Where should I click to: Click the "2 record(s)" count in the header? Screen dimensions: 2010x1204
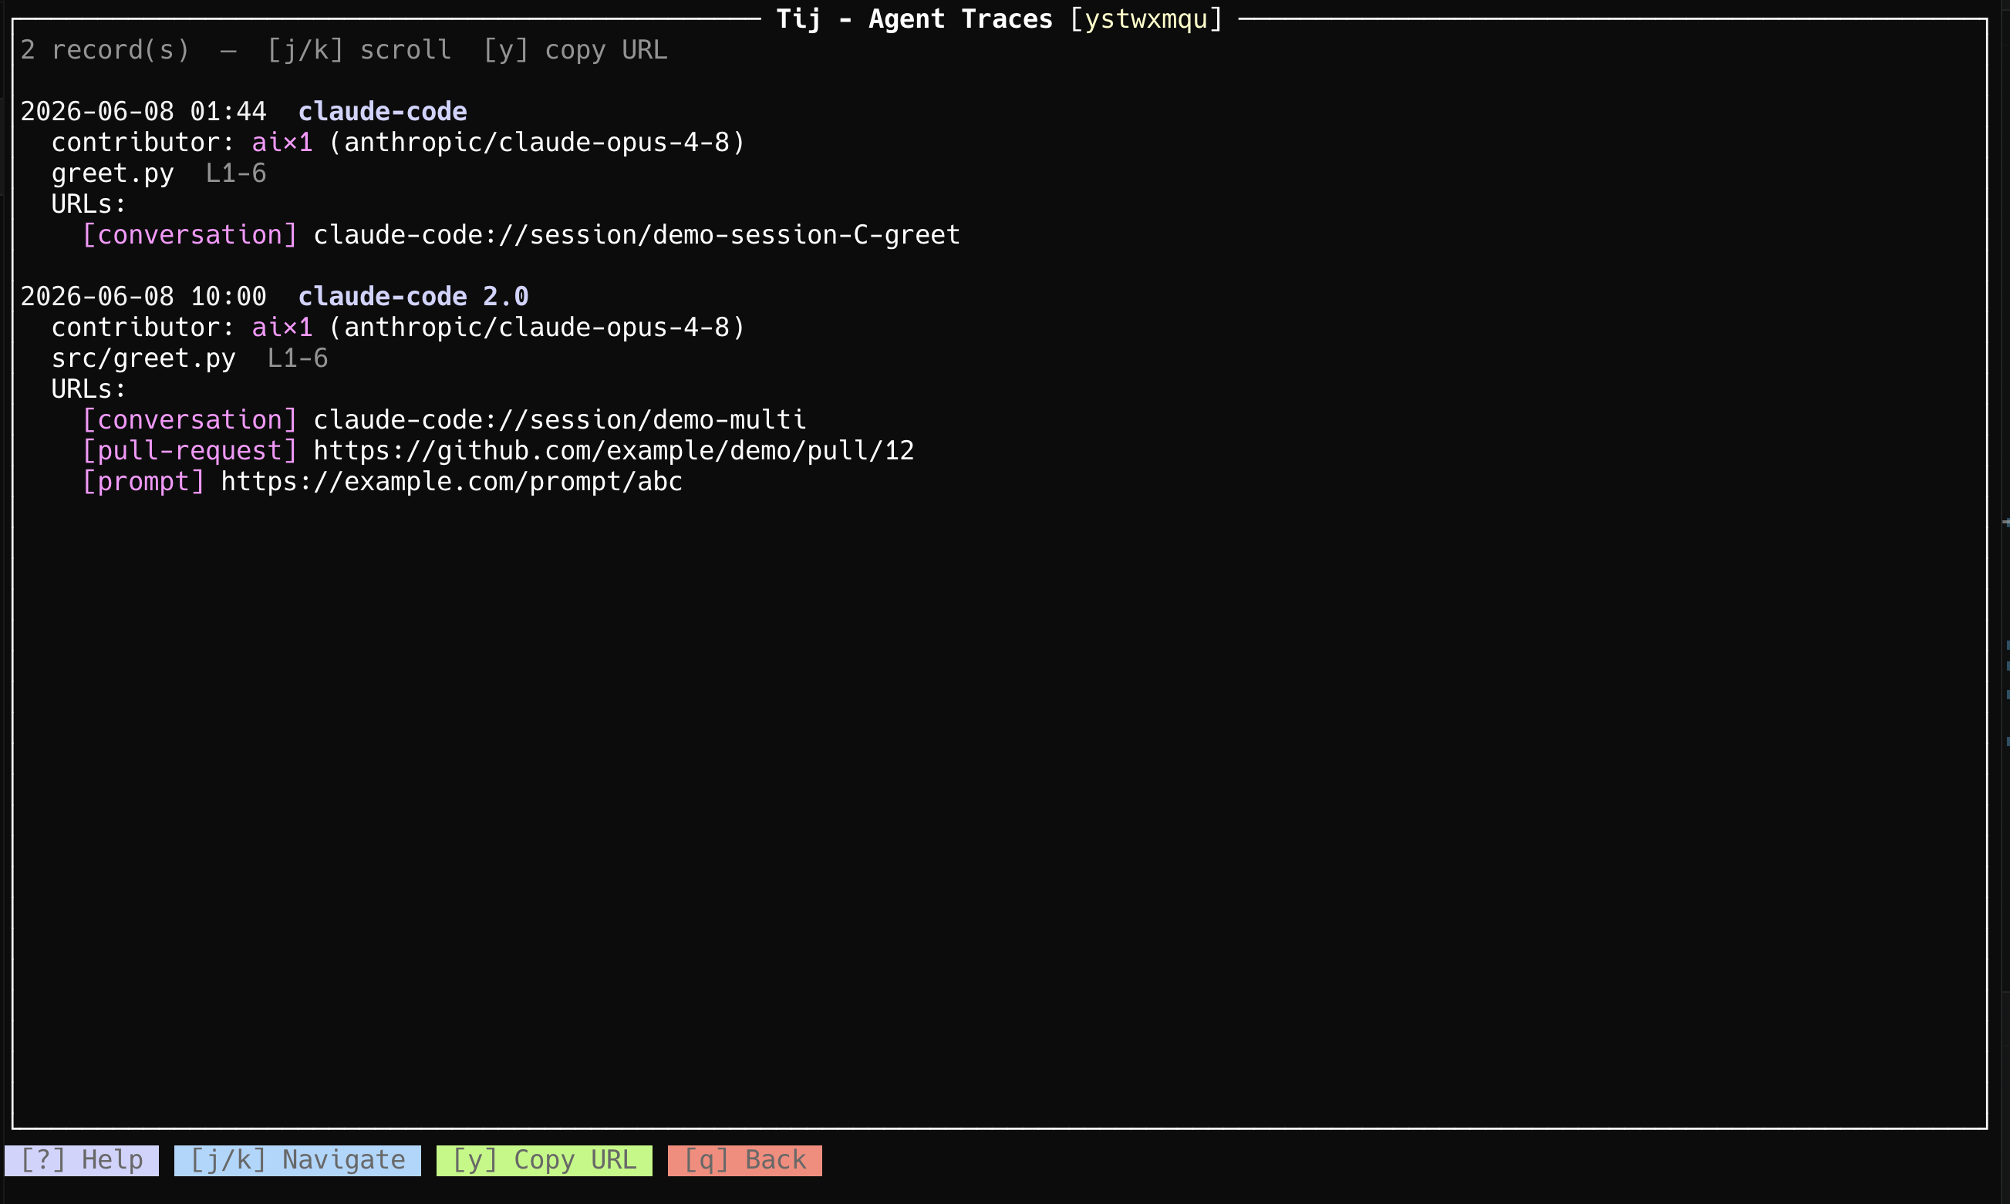coord(105,50)
